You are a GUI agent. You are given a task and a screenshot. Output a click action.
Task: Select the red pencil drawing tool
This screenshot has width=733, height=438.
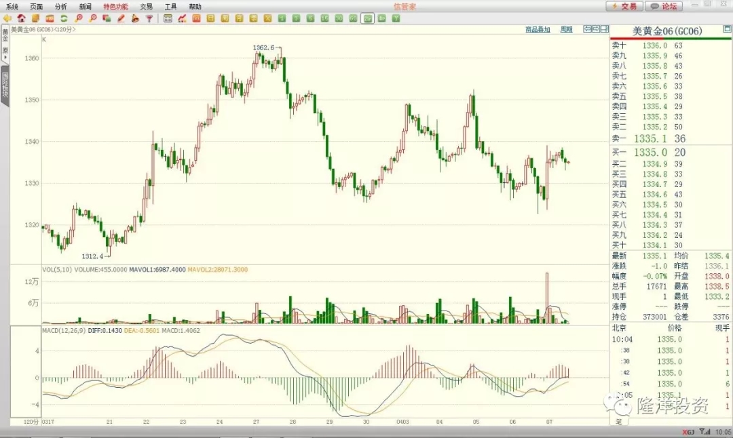click(x=121, y=19)
